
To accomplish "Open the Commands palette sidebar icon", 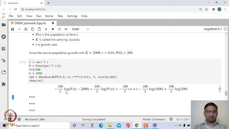I will pyautogui.click(x=4, y=48).
